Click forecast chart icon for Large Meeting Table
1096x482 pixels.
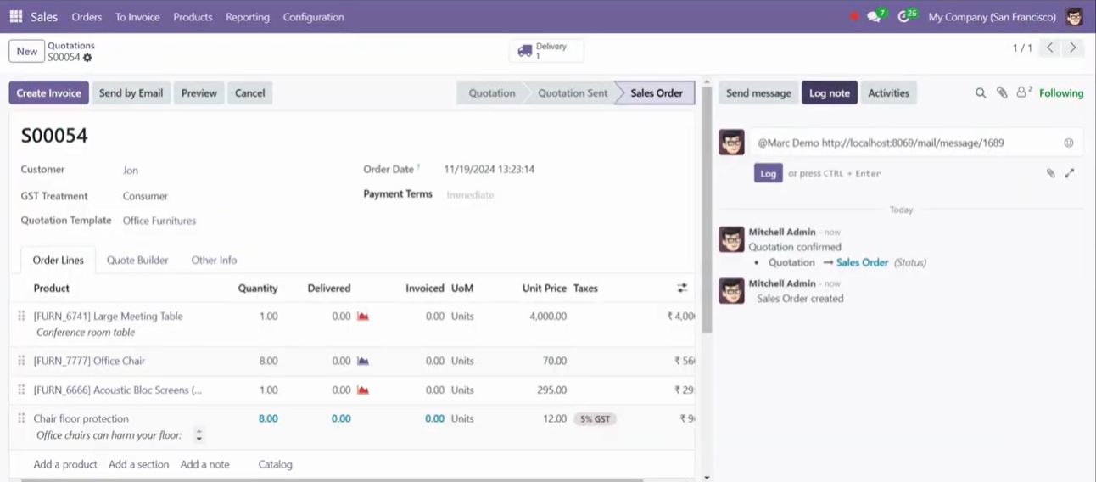point(363,317)
